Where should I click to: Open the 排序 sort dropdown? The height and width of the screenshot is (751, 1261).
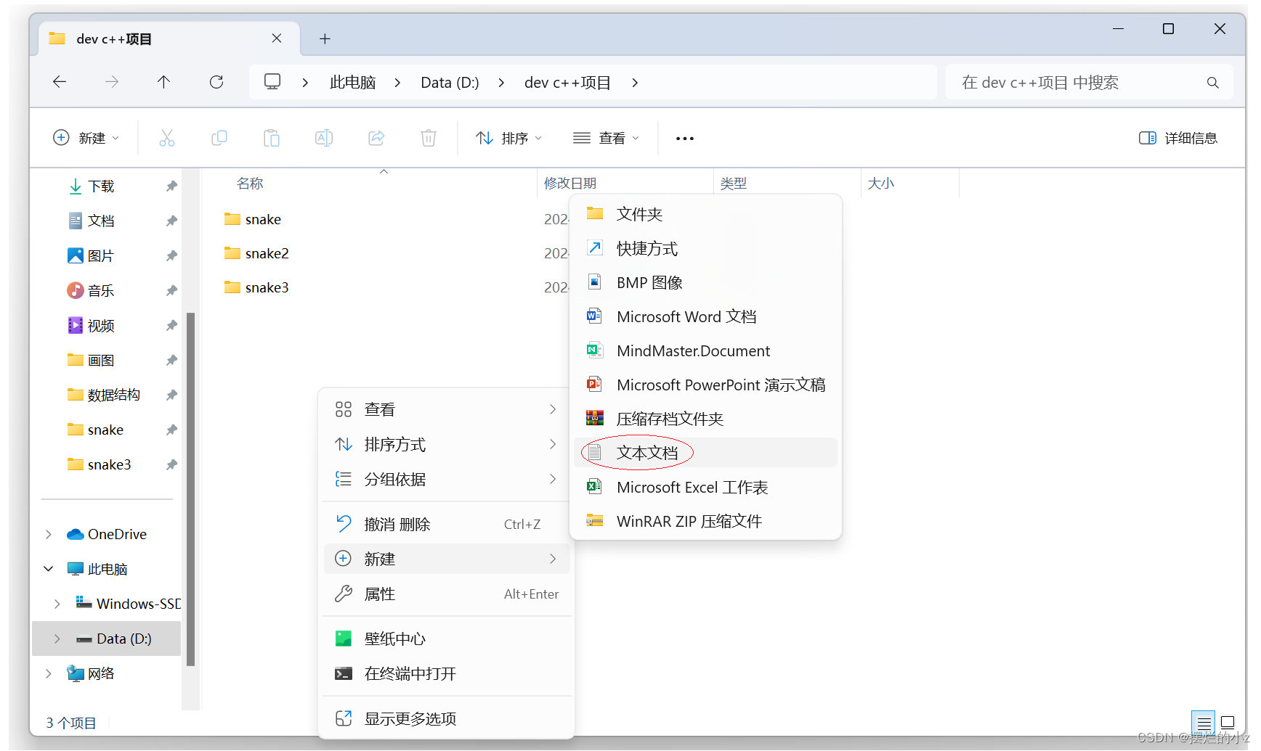pos(508,138)
